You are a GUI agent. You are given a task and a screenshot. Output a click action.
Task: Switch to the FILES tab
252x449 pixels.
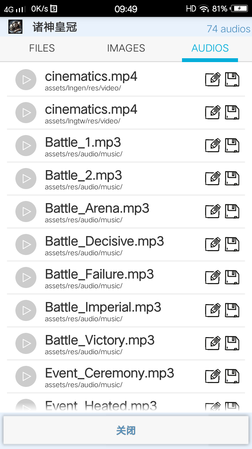pyautogui.click(x=42, y=48)
